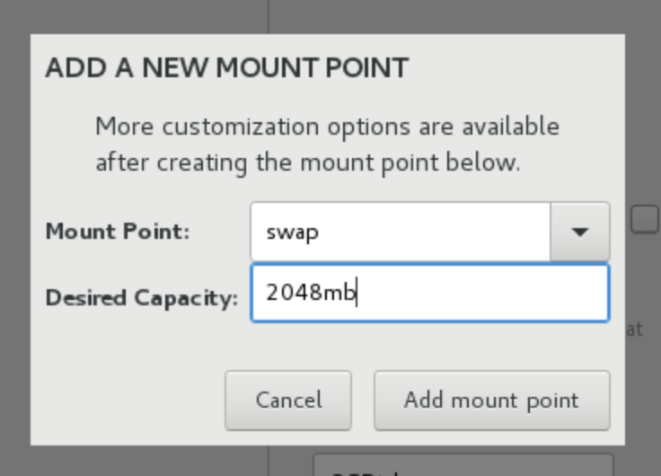The width and height of the screenshot is (661, 476).
Task: Place cursor on the 'swap' text
Action: coord(293,233)
